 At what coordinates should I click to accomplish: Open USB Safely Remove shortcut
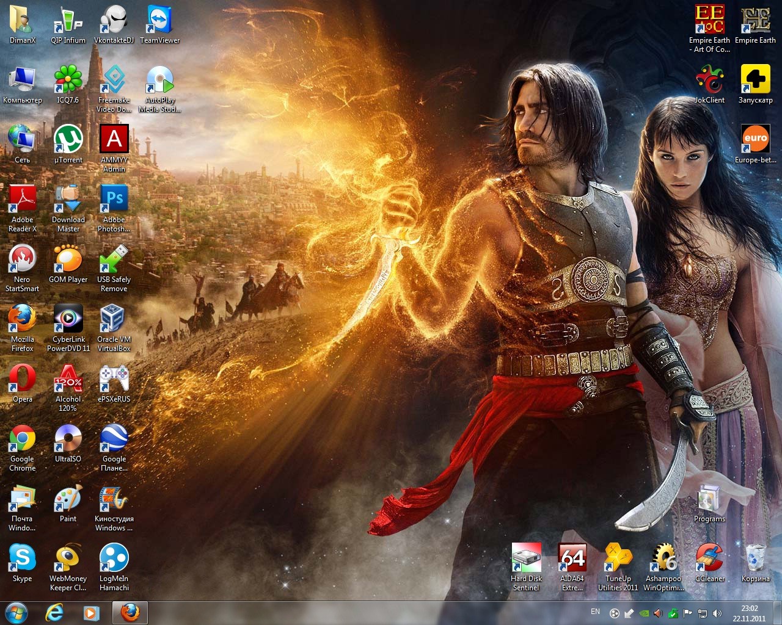[114, 269]
